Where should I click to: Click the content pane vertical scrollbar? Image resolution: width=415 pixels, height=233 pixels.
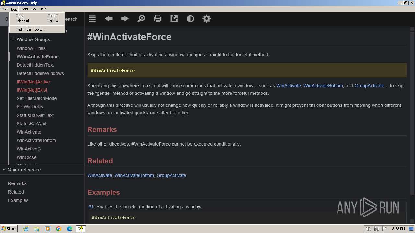[412, 113]
